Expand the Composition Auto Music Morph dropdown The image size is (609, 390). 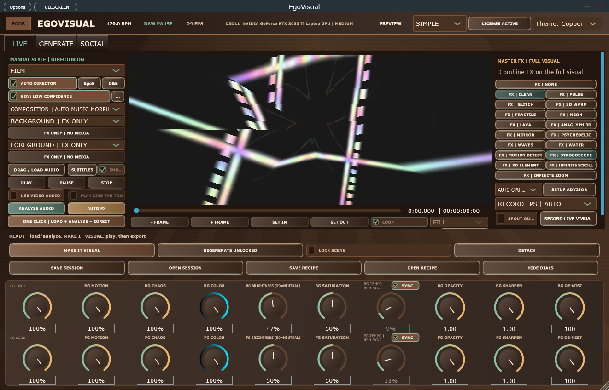pyautogui.click(x=66, y=109)
